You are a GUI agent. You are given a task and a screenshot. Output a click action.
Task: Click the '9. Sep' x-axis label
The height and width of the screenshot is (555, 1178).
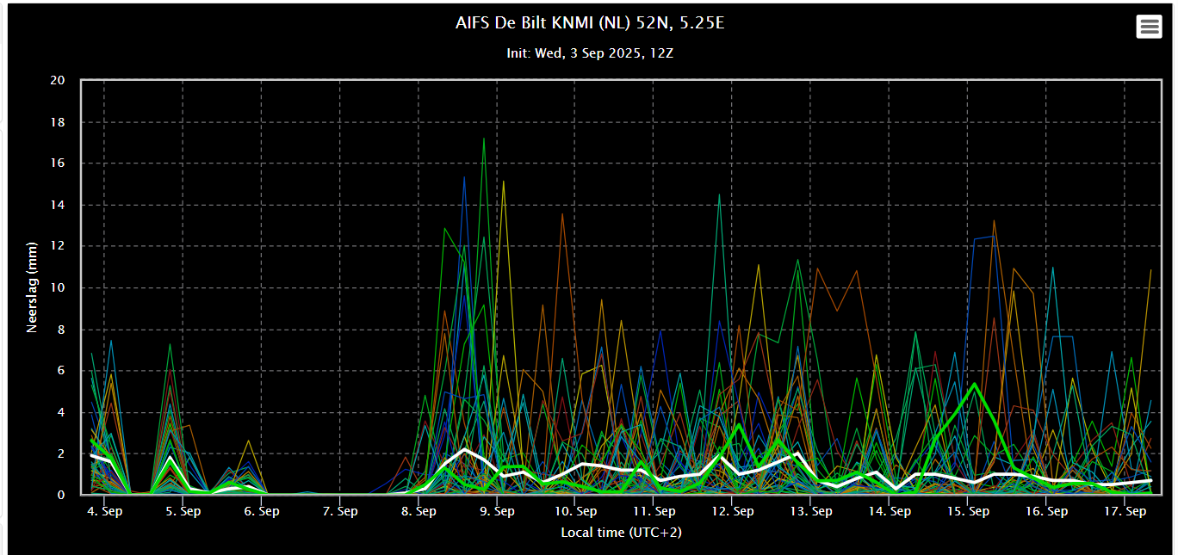(x=497, y=511)
